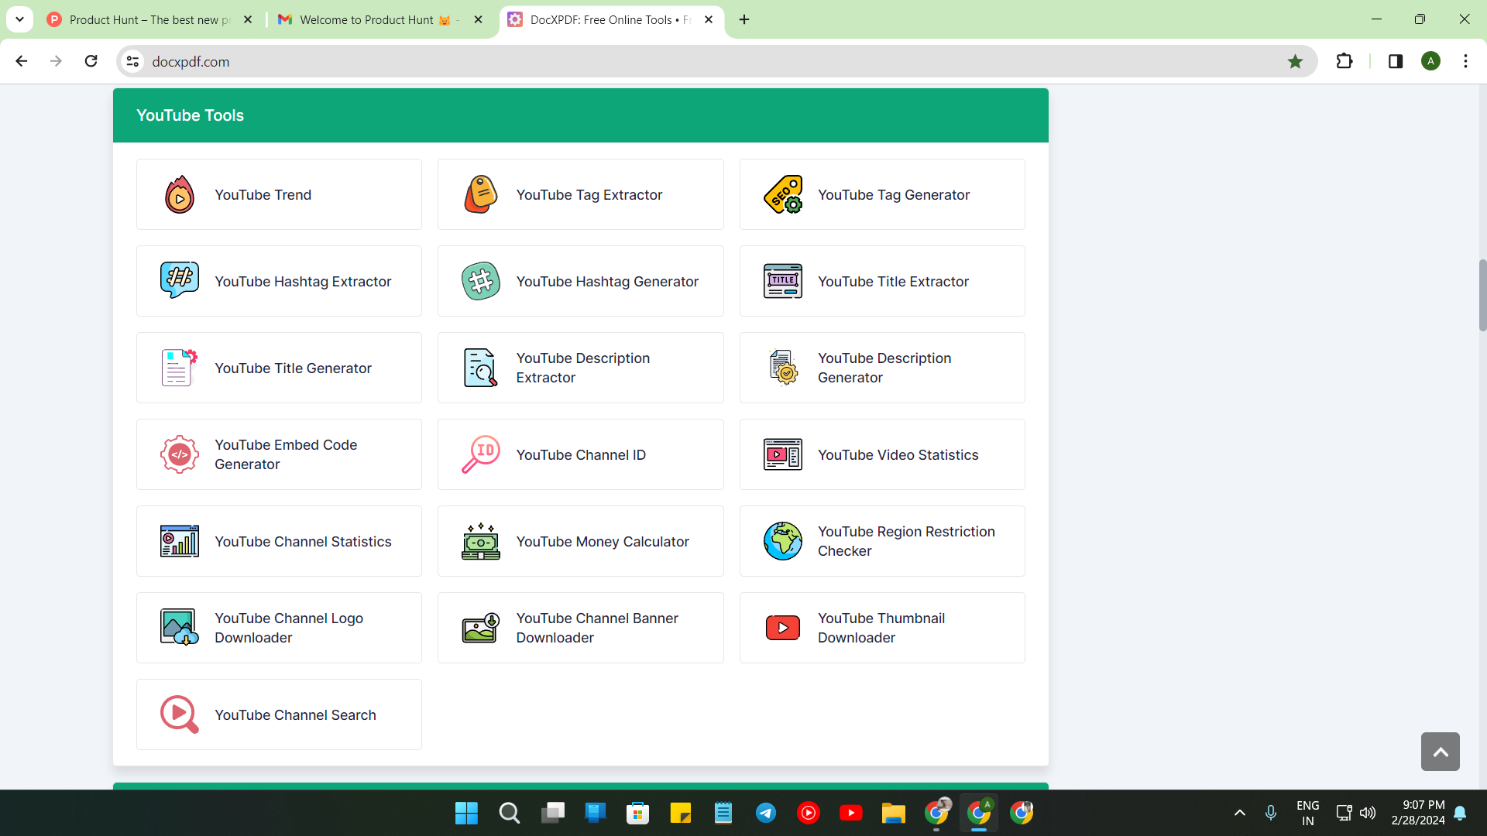1487x836 pixels.
Task: Select the YouTube Hashtag Generator icon
Action: pos(481,281)
